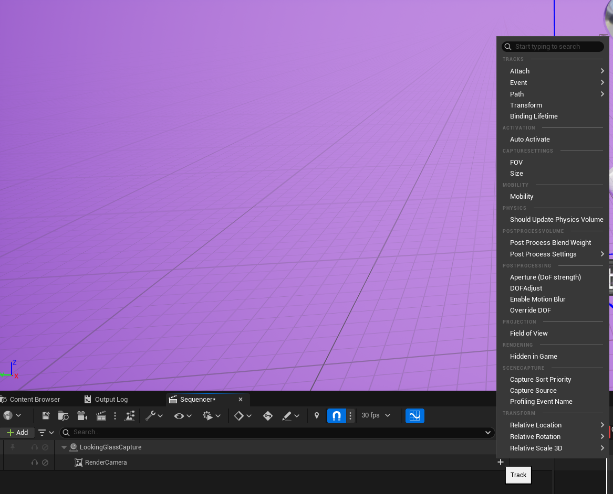Click the track menu search field
Image resolution: width=613 pixels, height=494 pixels.
coord(557,47)
